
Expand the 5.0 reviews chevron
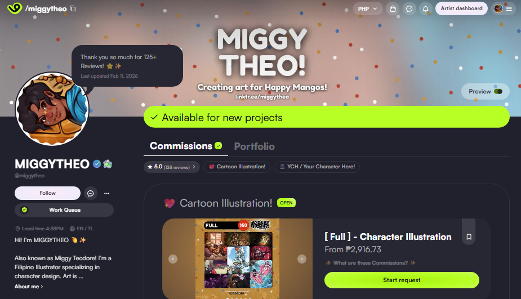pyautogui.click(x=194, y=167)
